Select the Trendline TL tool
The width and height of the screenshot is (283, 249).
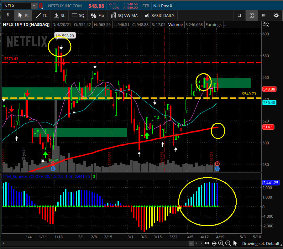(41, 15)
